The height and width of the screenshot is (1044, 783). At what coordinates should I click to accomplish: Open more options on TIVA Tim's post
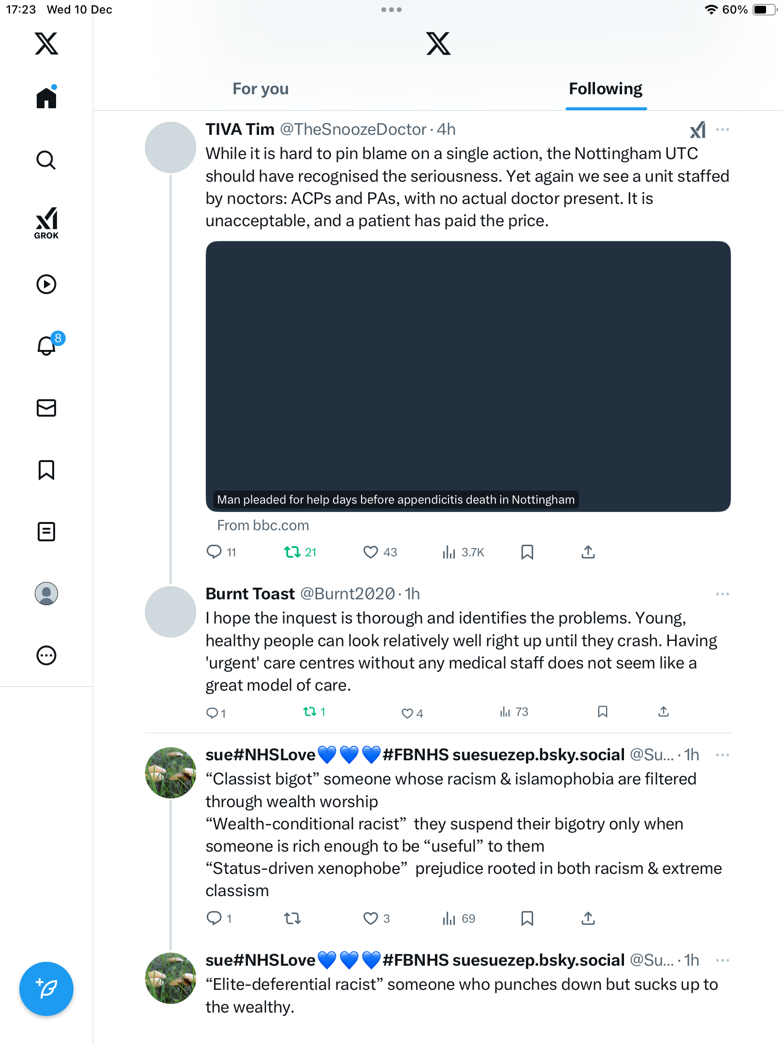pos(722,130)
